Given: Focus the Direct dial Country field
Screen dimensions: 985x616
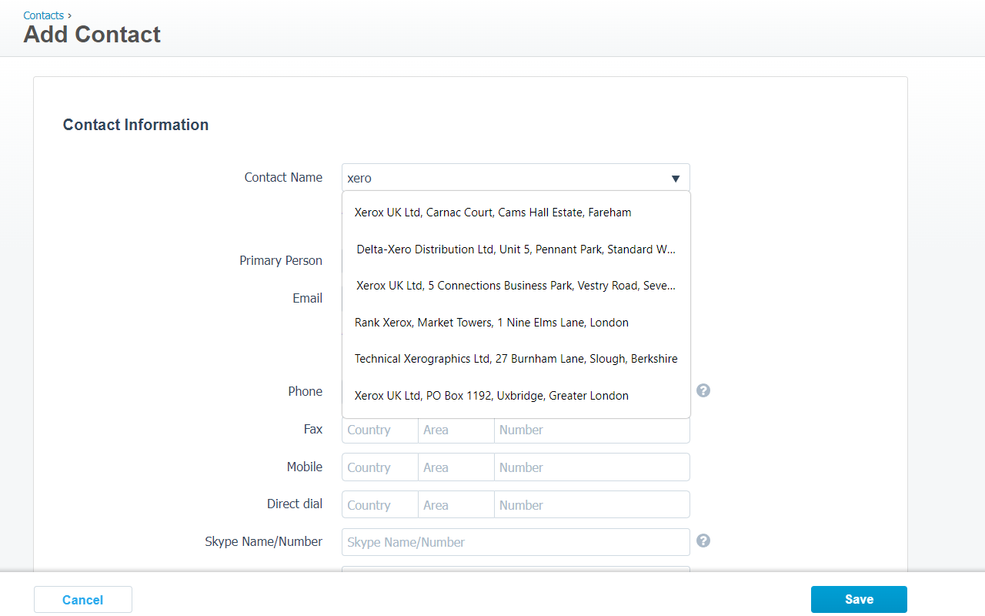Looking at the screenshot, I should pos(380,505).
